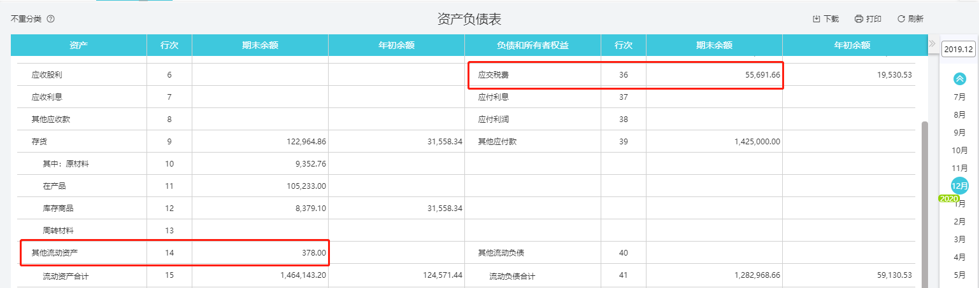The height and width of the screenshot is (288, 979).
Task: Select 7月 in the month list
Action: click(x=959, y=97)
